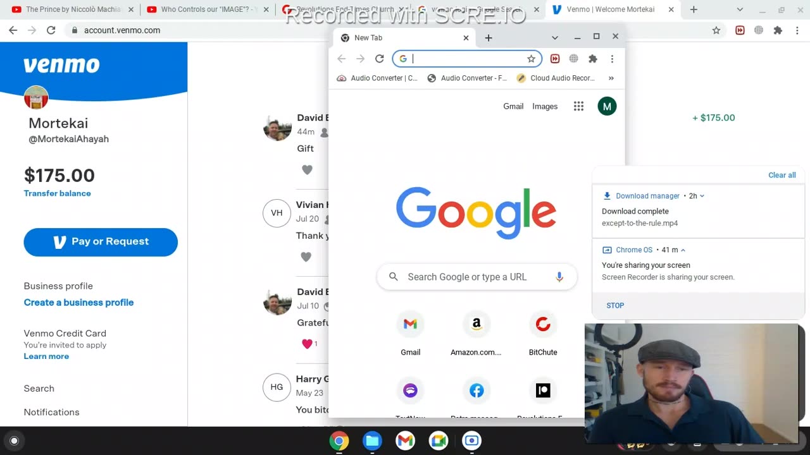Open Google Meet from the shelf
The width and height of the screenshot is (810, 455).
pyautogui.click(x=439, y=441)
